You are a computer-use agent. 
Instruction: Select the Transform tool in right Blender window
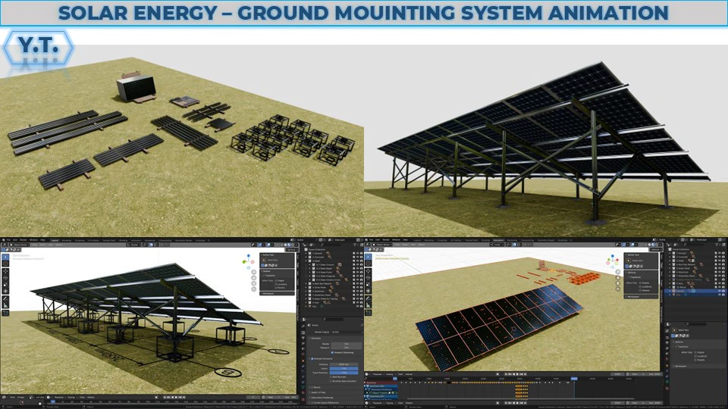pyautogui.click(x=369, y=291)
